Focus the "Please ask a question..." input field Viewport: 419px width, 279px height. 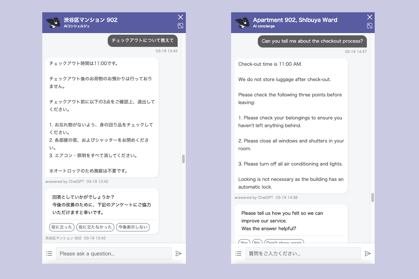(x=114, y=253)
